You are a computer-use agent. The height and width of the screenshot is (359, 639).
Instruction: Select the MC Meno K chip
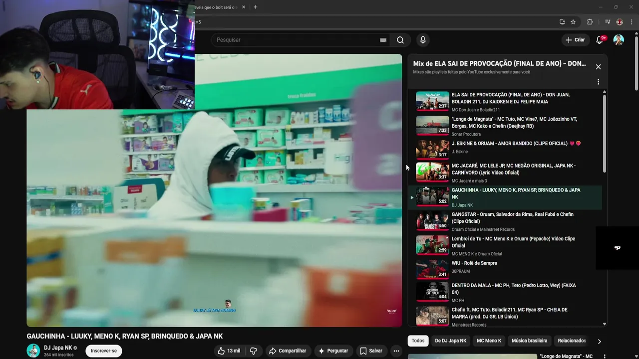click(489, 341)
